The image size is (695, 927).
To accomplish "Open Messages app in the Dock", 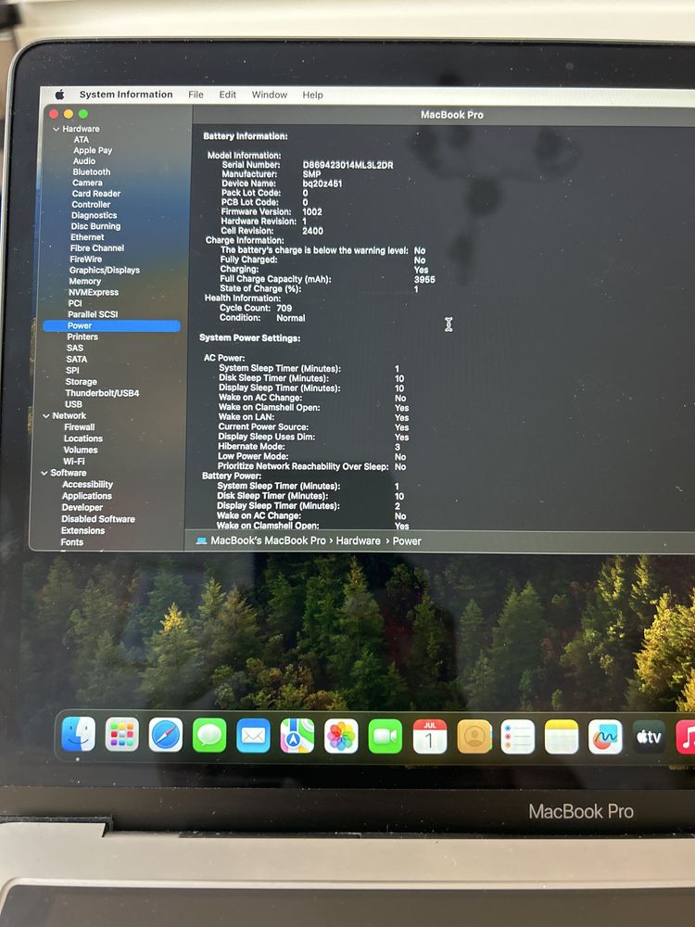I will [209, 735].
